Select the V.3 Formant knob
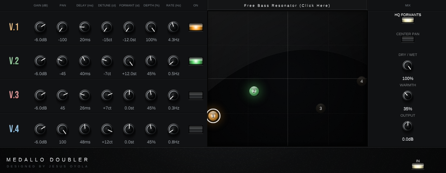This screenshot has height=173, width=446. tap(129, 95)
